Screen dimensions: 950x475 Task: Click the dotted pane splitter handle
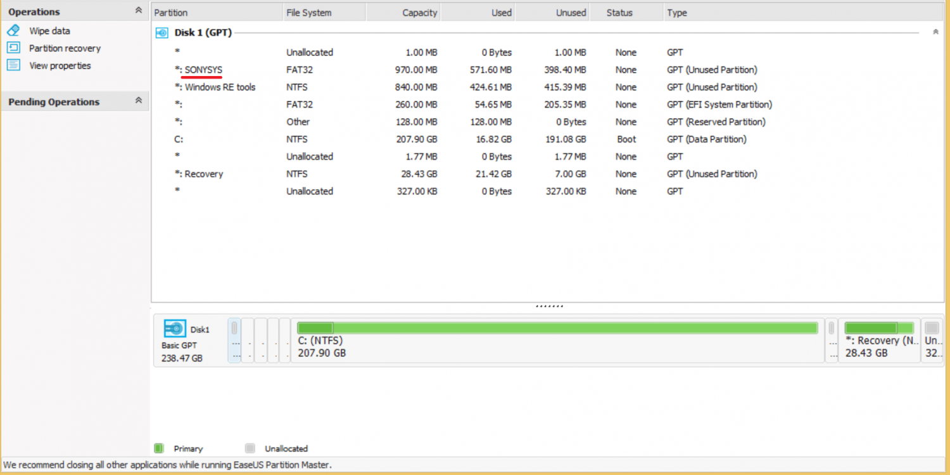548,307
